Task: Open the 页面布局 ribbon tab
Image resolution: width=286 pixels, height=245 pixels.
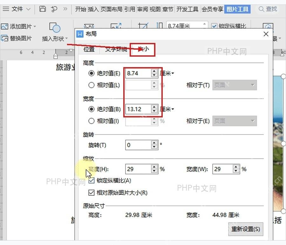Action: click(x=111, y=9)
